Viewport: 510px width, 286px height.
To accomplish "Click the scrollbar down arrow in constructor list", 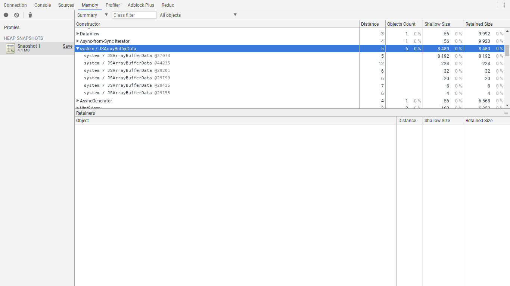I will [507, 105].
